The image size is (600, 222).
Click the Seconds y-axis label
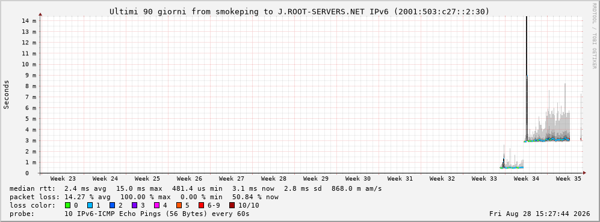pyautogui.click(x=7, y=95)
